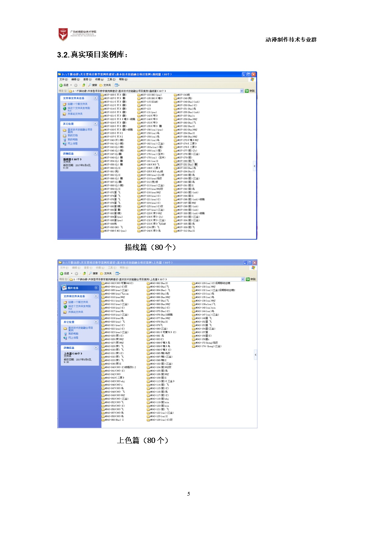Toggle the Folders (文件夹) pane in the 上色篇 window
The height and width of the screenshot is (535, 378).
click(106, 274)
